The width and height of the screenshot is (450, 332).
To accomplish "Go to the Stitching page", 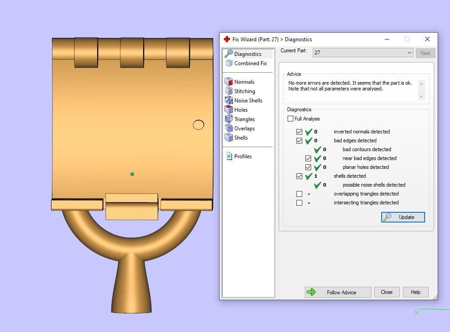I will (245, 91).
